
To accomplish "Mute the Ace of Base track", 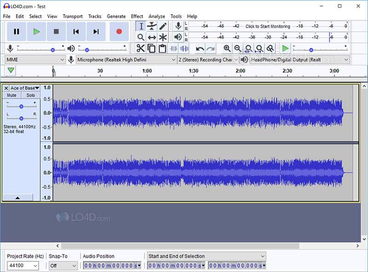I will (x=12, y=95).
